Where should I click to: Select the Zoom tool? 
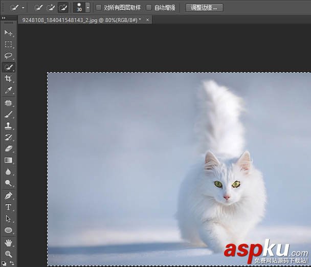tap(8, 254)
